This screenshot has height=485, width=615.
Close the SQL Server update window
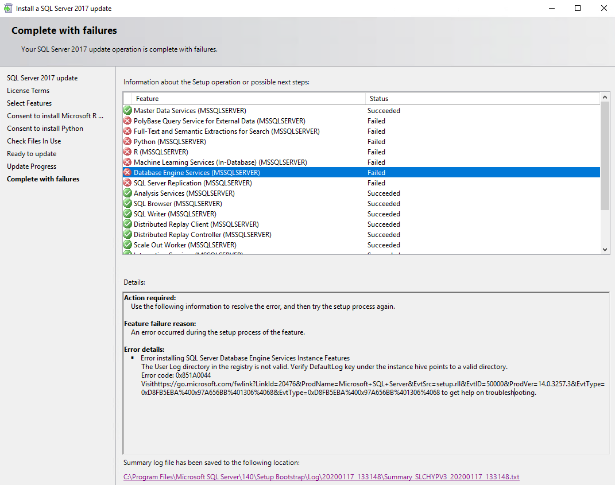[x=604, y=8]
